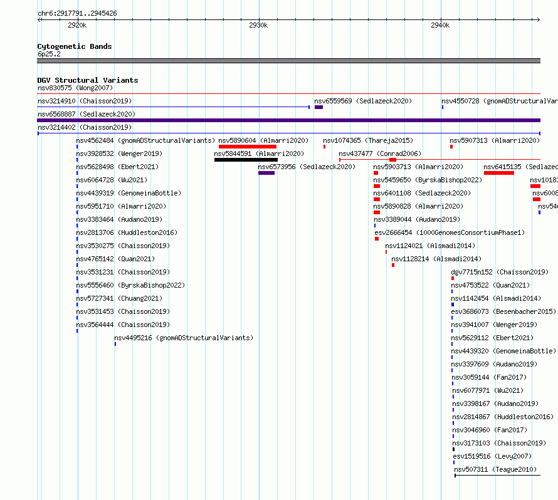Open nsv3397609 (Audano2019) label
This screenshot has width=558, height=500.
[494, 364]
